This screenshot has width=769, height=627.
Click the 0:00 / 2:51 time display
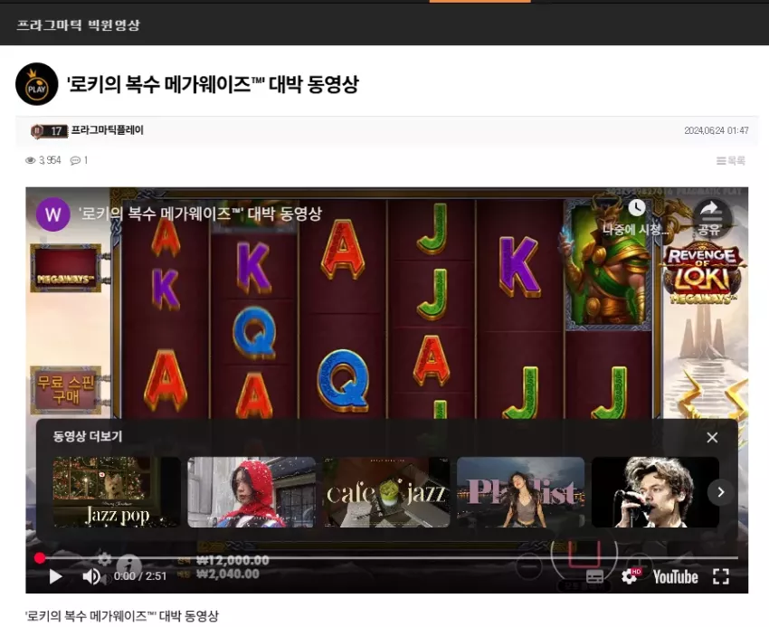[140, 576]
